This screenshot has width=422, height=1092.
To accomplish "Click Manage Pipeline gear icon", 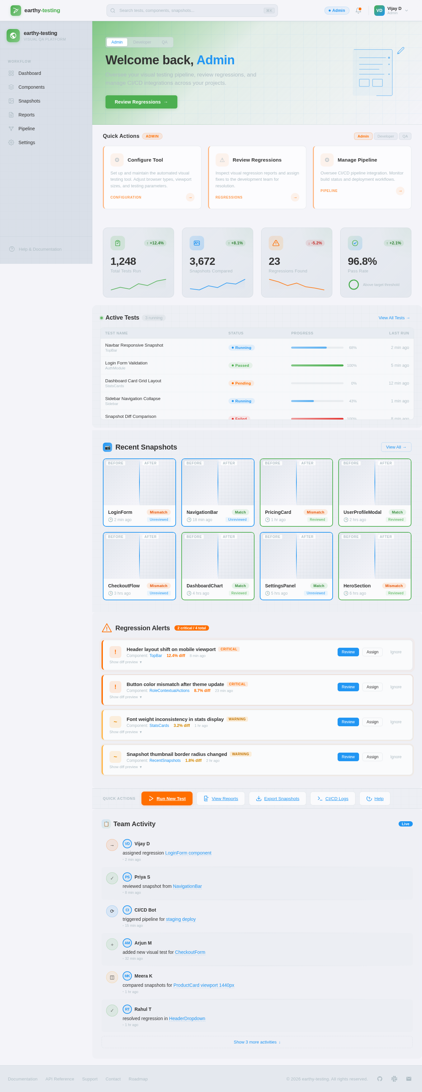I will 327,160.
